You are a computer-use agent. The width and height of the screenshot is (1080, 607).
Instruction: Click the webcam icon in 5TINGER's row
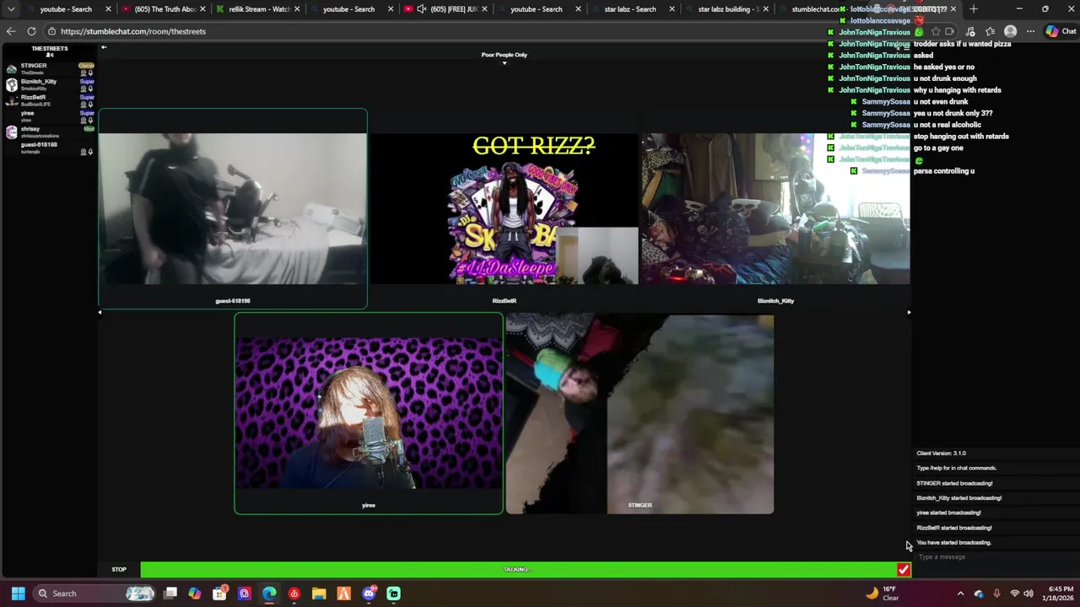(x=84, y=73)
